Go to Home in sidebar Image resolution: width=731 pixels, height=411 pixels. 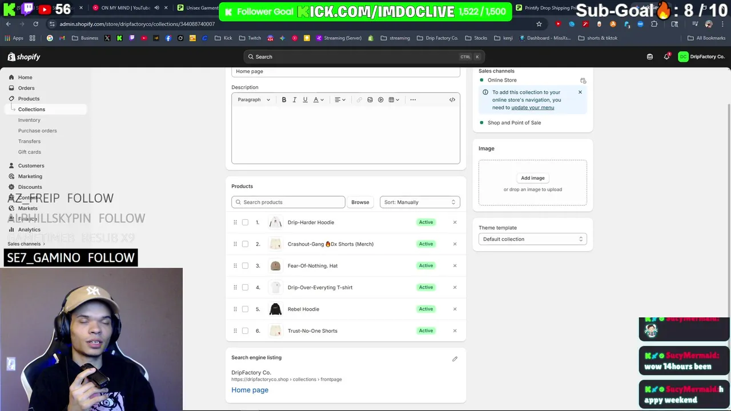25,78
